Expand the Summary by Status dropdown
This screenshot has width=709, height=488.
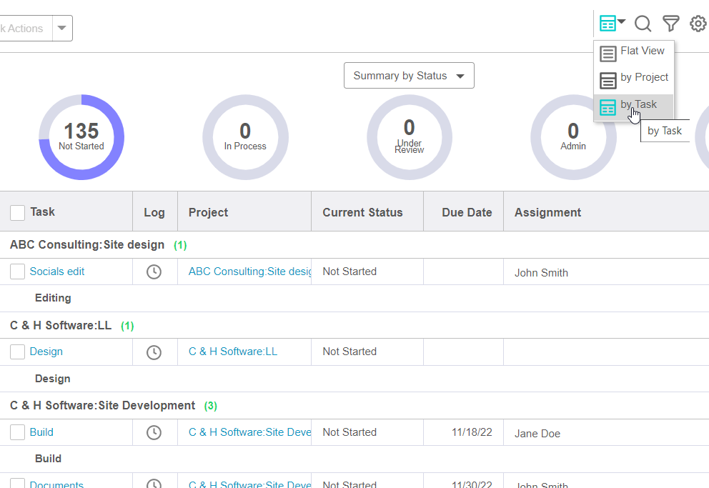point(408,76)
